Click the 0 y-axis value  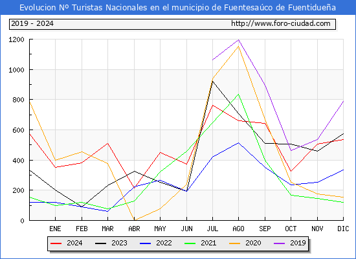(x=22, y=221)
